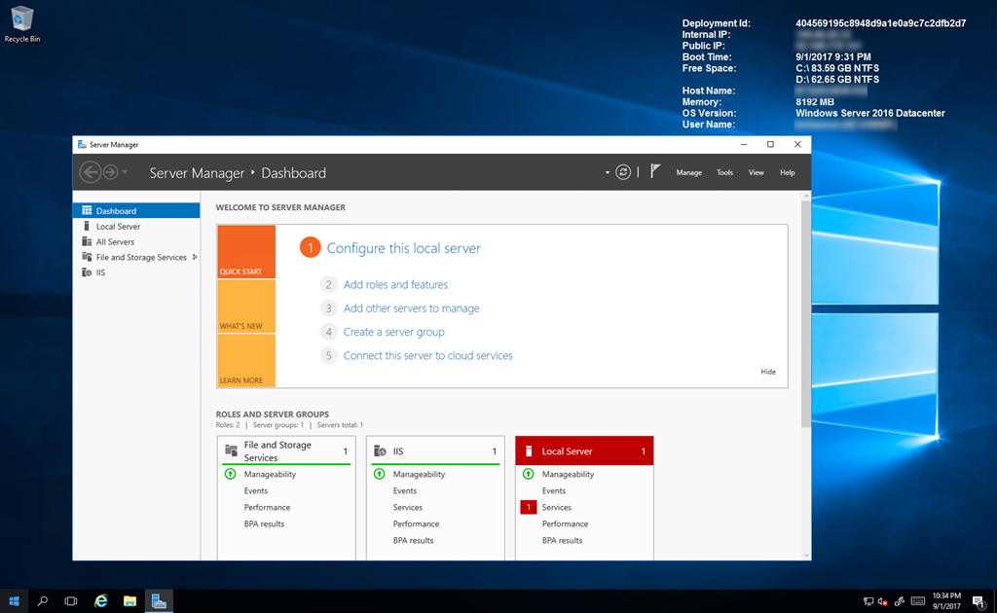Open the touch keyboard tray icon
The width and height of the screenshot is (997, 613).
(917, 601)
